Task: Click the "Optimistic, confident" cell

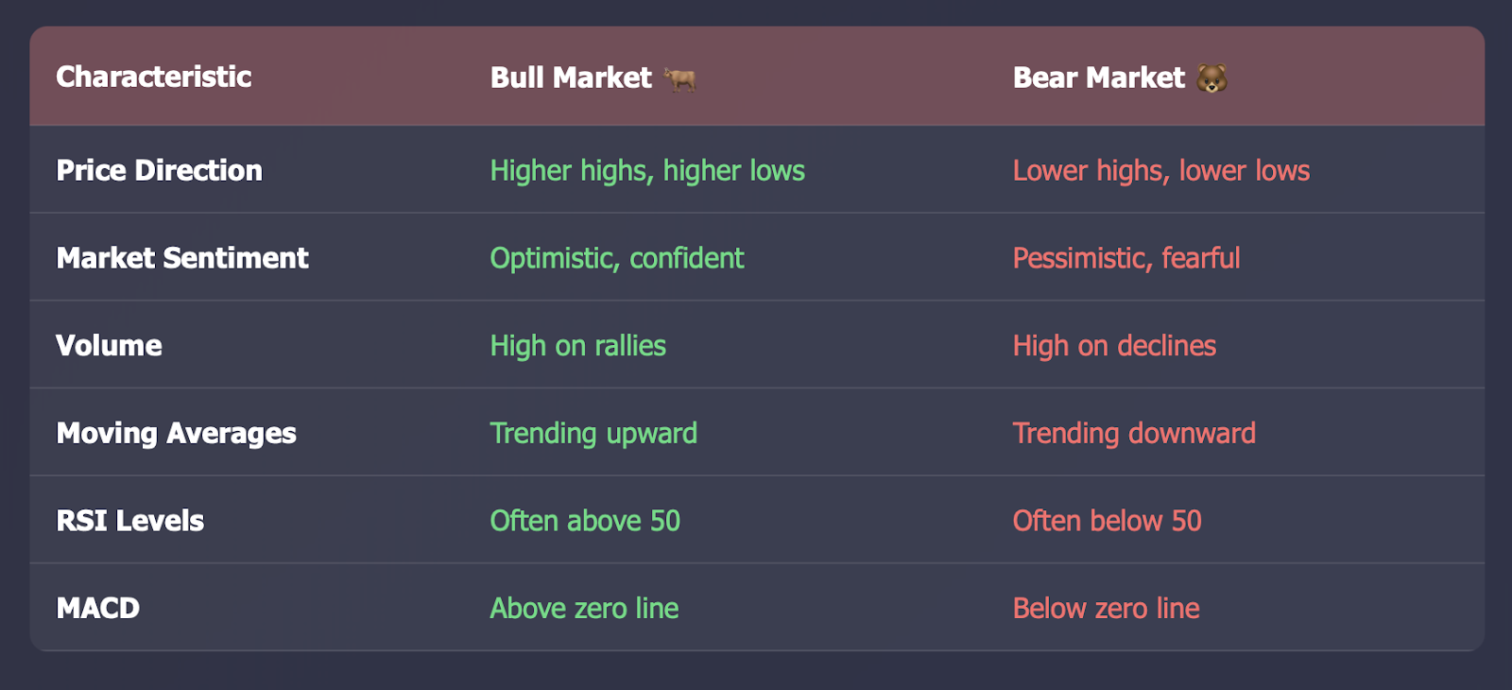Action: click(x=617, y=258)
